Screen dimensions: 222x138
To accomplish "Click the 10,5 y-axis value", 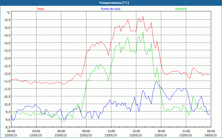I will point(7,97).
